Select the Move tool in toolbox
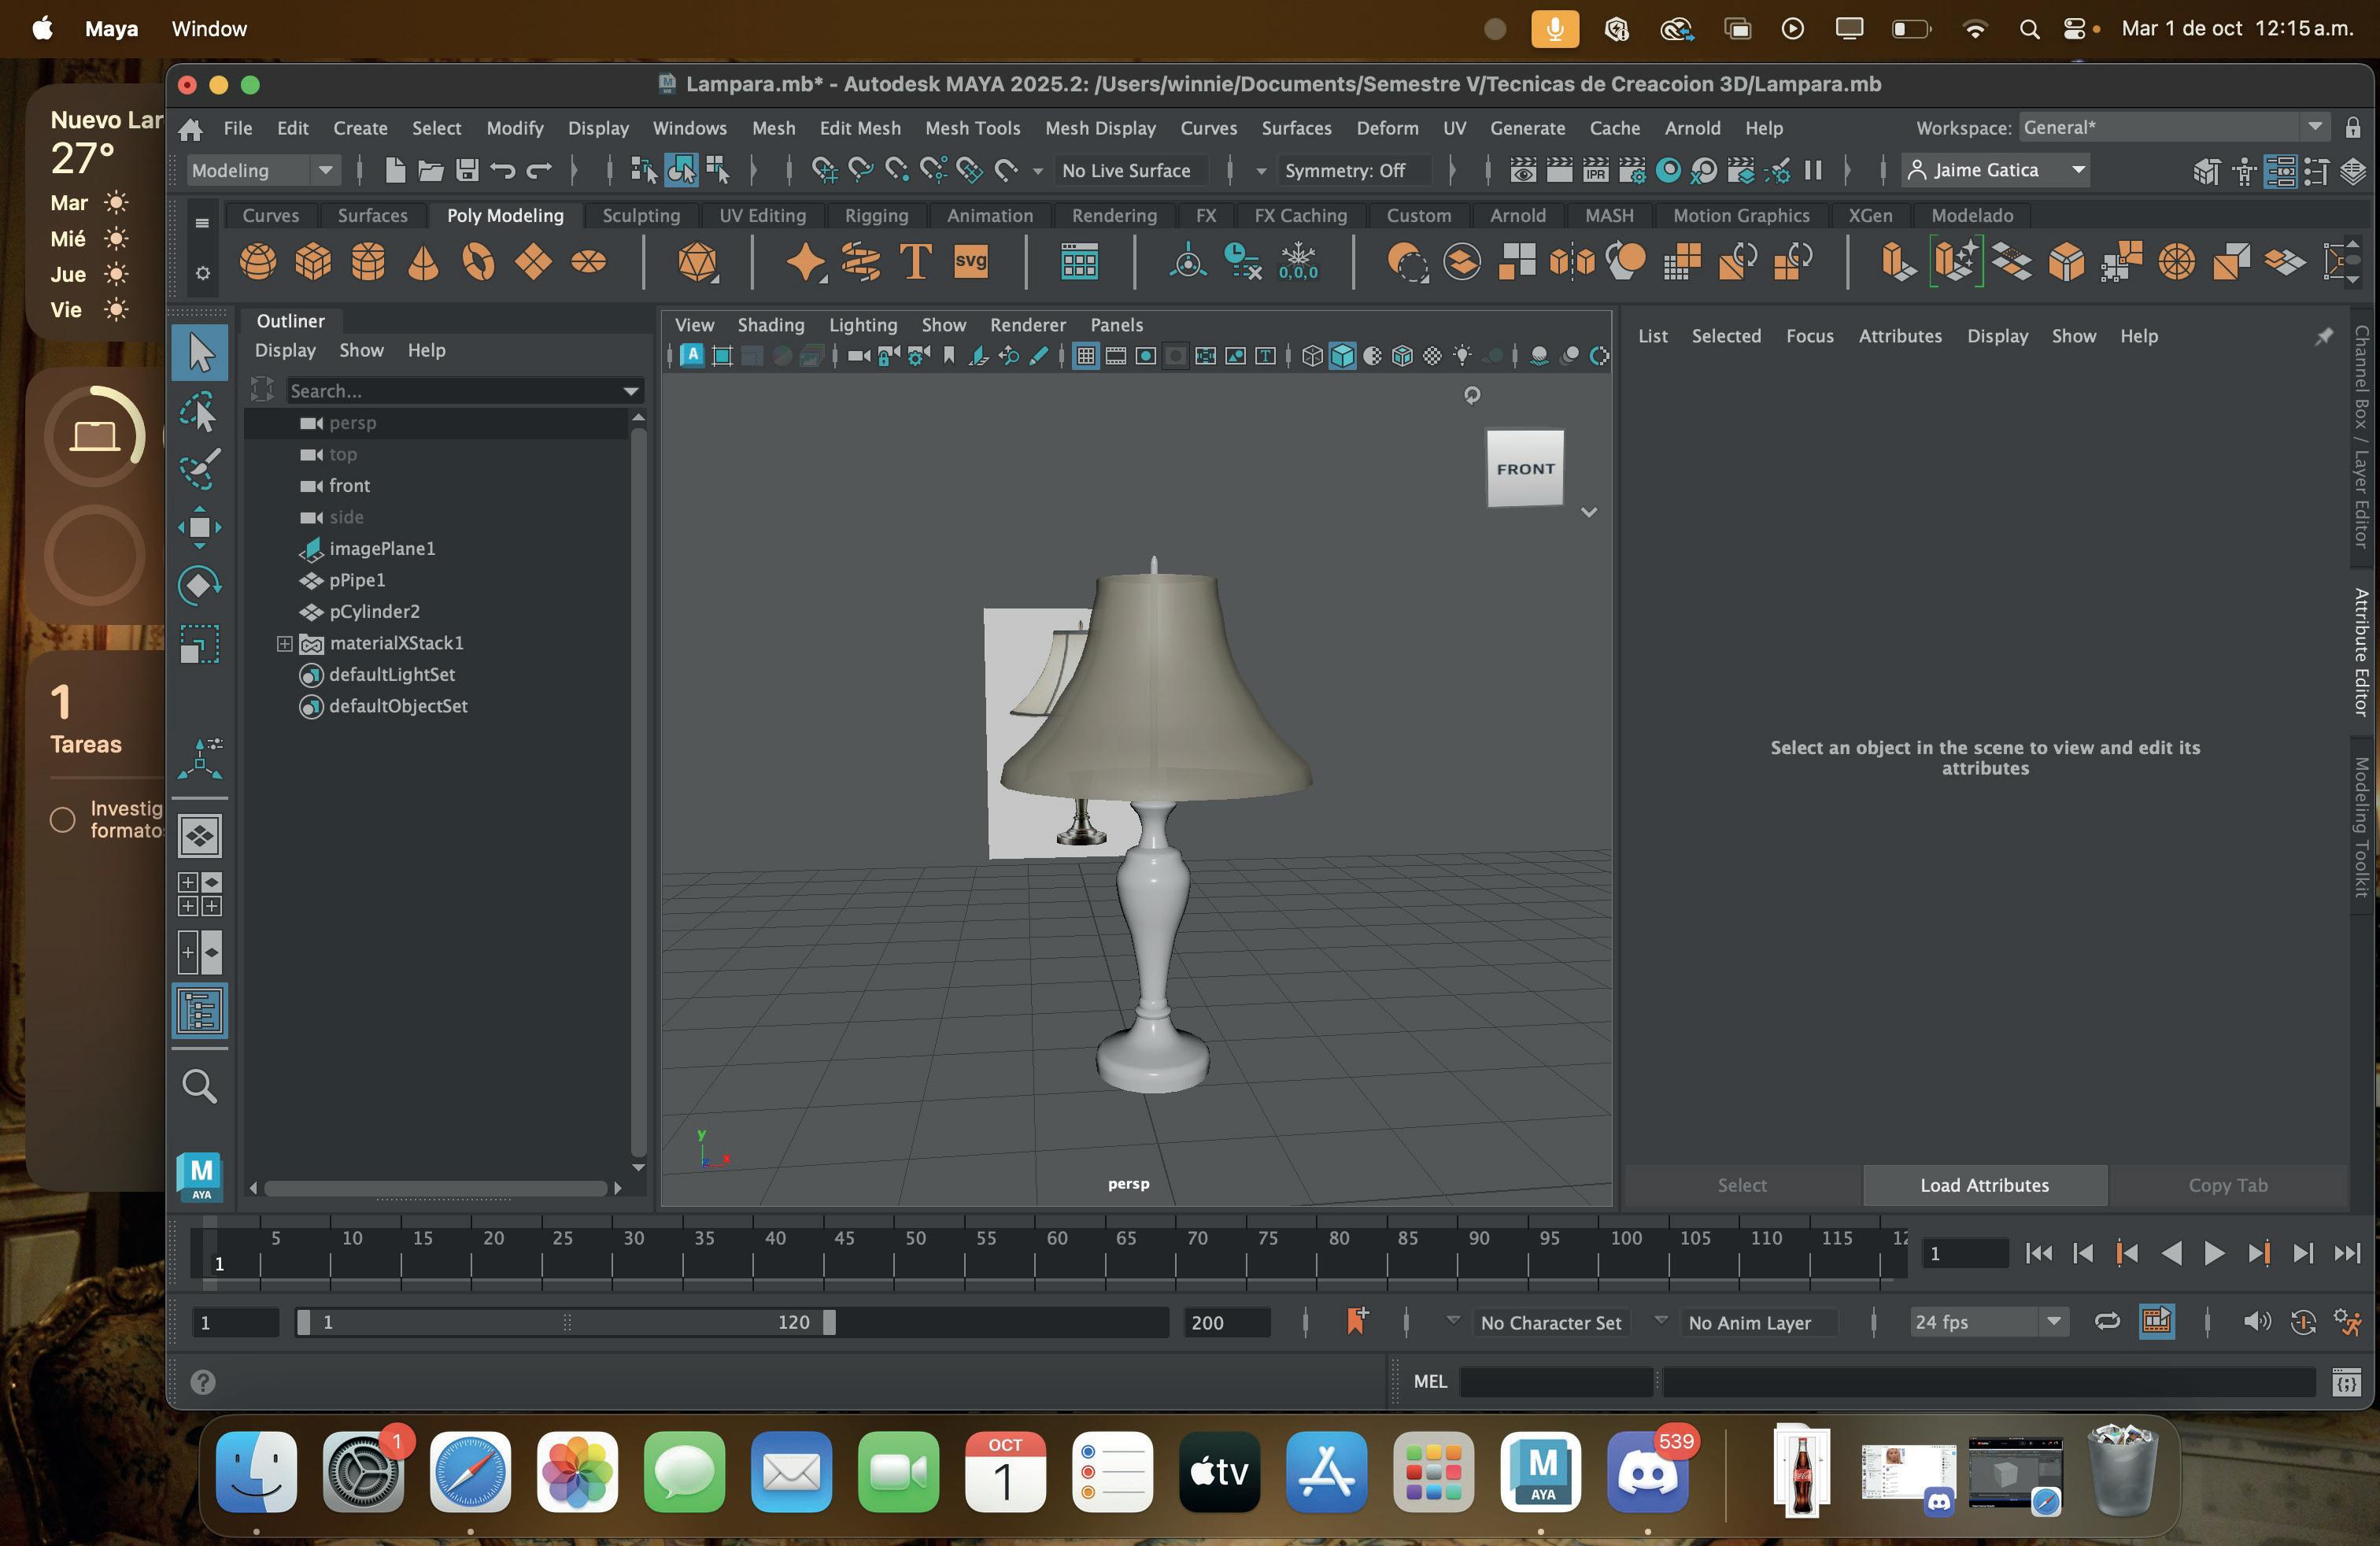 (199, 527)
